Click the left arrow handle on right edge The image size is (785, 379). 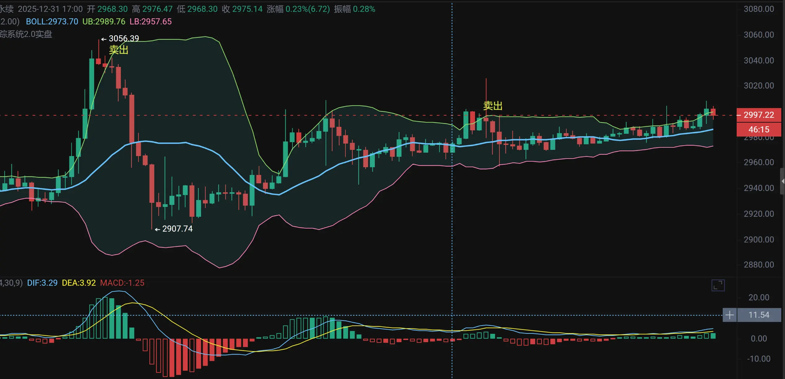point(783,181)
